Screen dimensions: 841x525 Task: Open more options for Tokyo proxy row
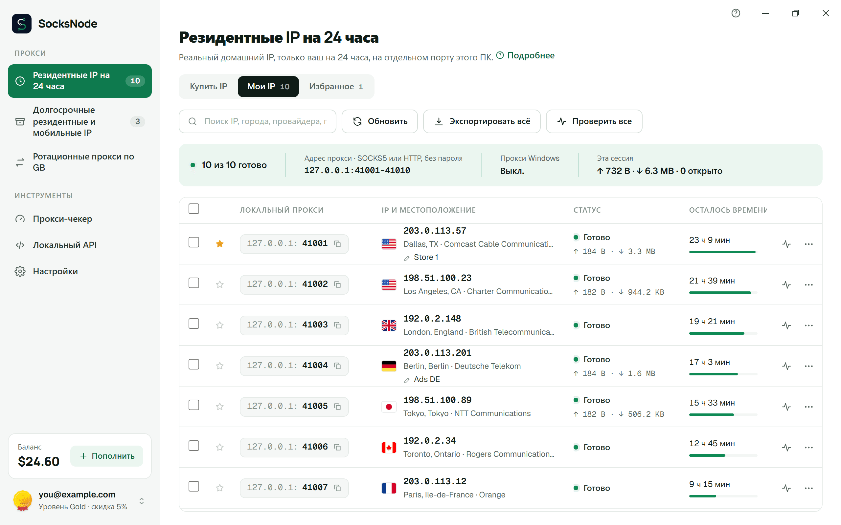click(x=808, y=407)
